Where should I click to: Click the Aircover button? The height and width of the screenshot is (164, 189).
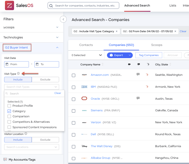point(173,55)
